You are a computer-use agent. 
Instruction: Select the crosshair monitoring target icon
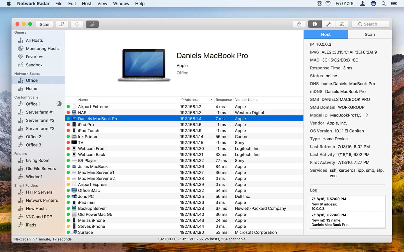pos(92,24)
